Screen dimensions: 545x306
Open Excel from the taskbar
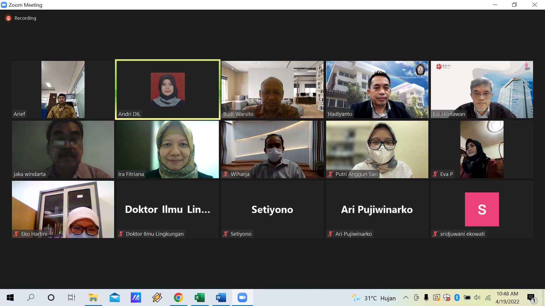200,297
